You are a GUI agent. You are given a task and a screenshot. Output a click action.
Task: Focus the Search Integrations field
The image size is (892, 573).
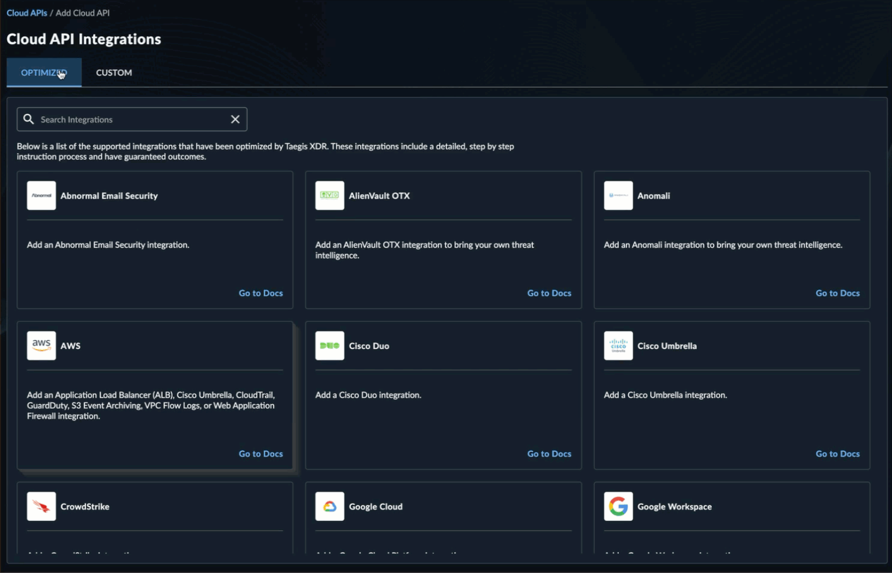tap(132, 119)
